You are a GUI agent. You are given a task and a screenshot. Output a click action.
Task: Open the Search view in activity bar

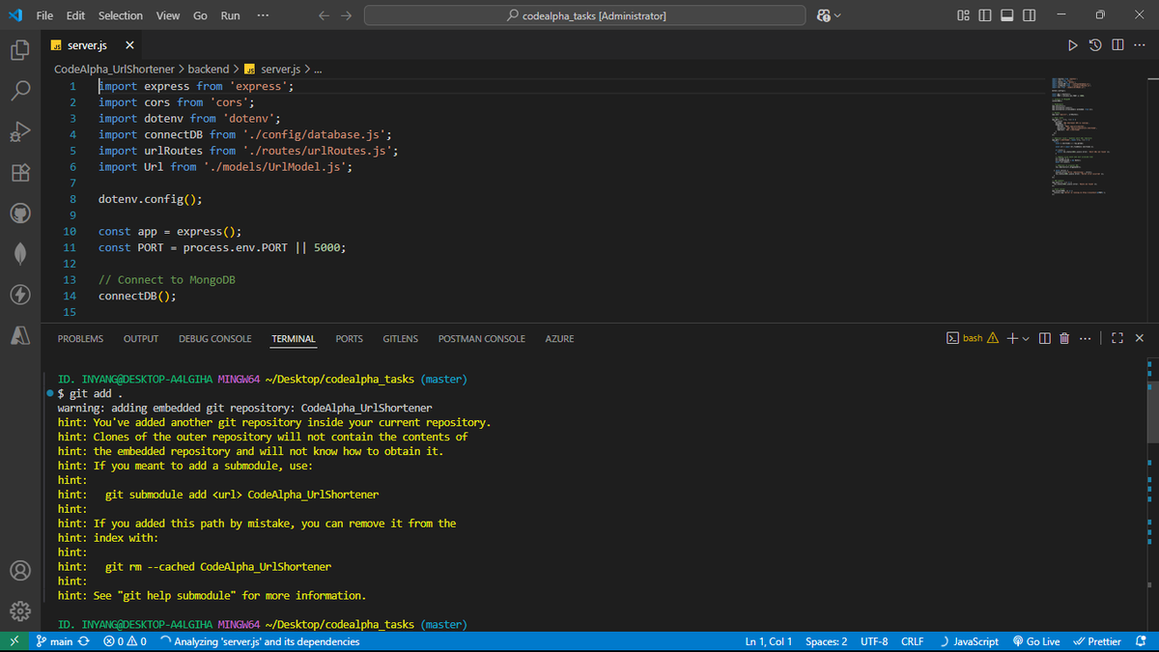tap(20, 91)
